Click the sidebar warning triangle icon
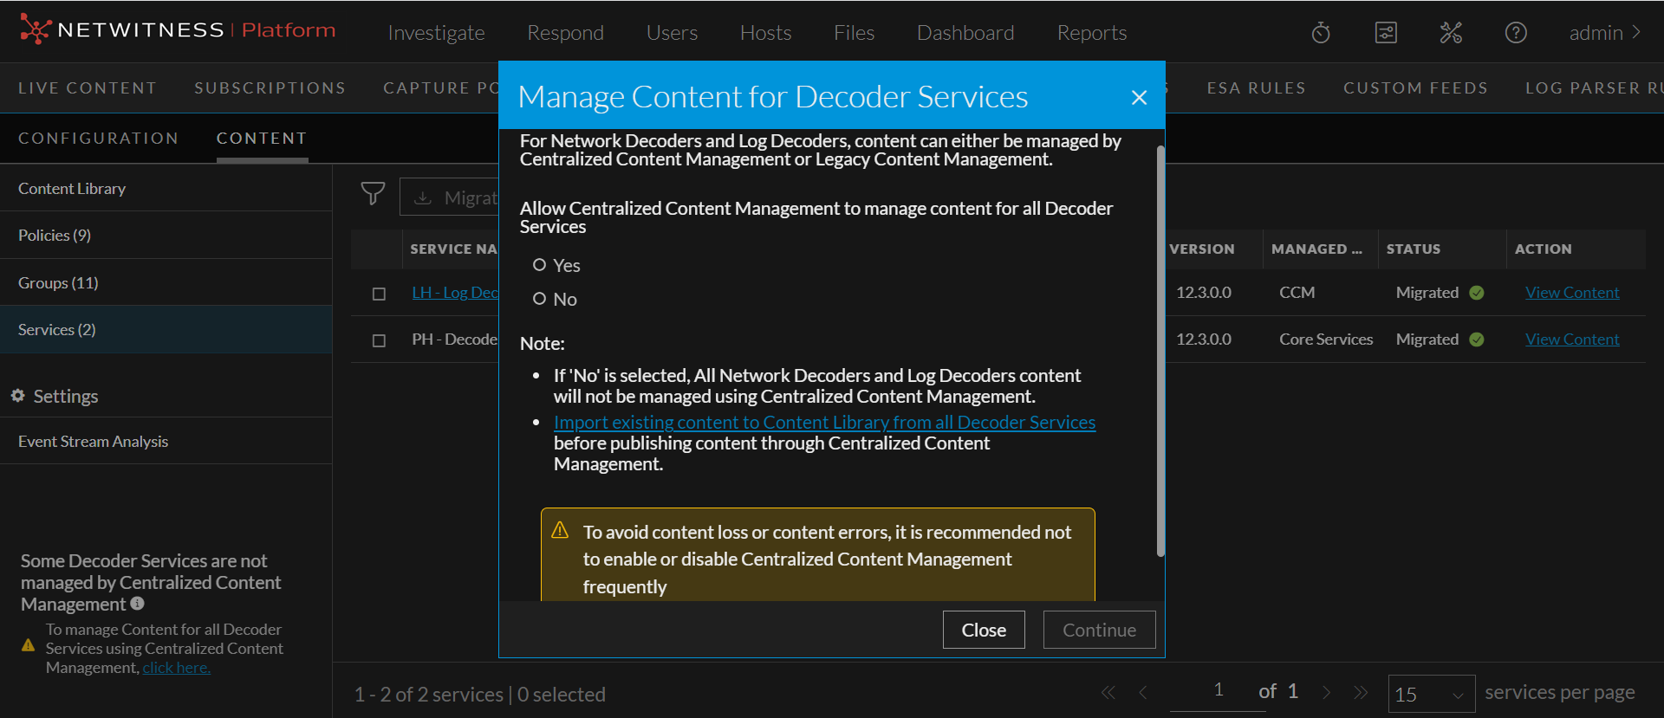Viewport: 1664px width, 718px height. pyautogui.click(x=28, y=645)
